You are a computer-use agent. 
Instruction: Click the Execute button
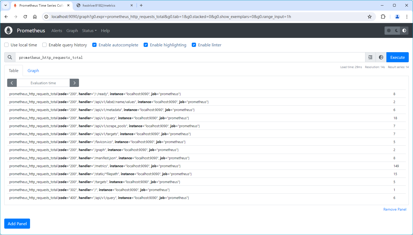click(x=398, y=57)
